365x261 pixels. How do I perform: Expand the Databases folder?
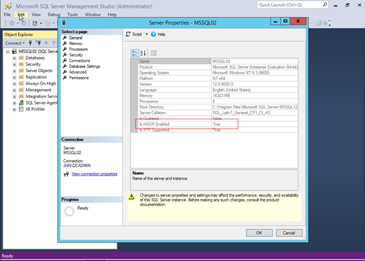coord(15,58)
